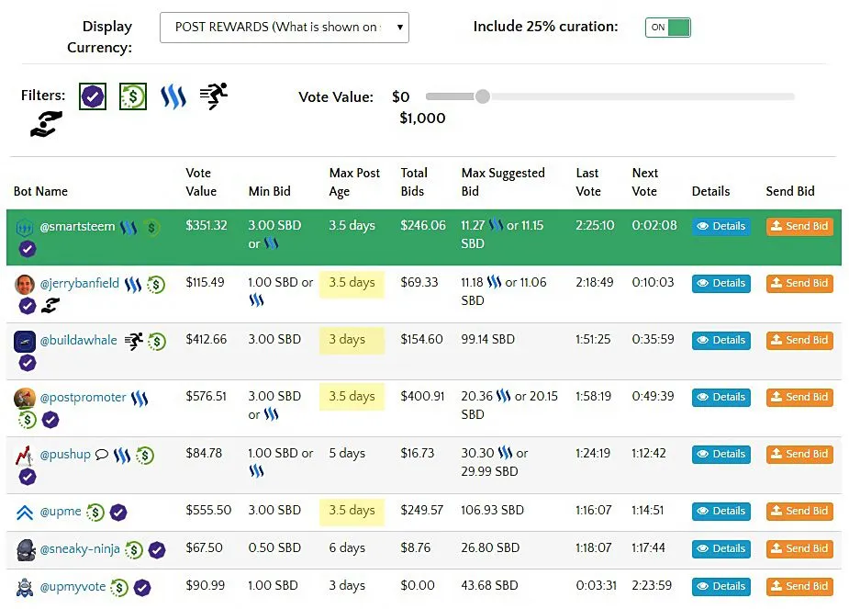Click the running figure icon beside @buildawhale
The width and height of the screenshot is (849, 609).
pos(134,341)
